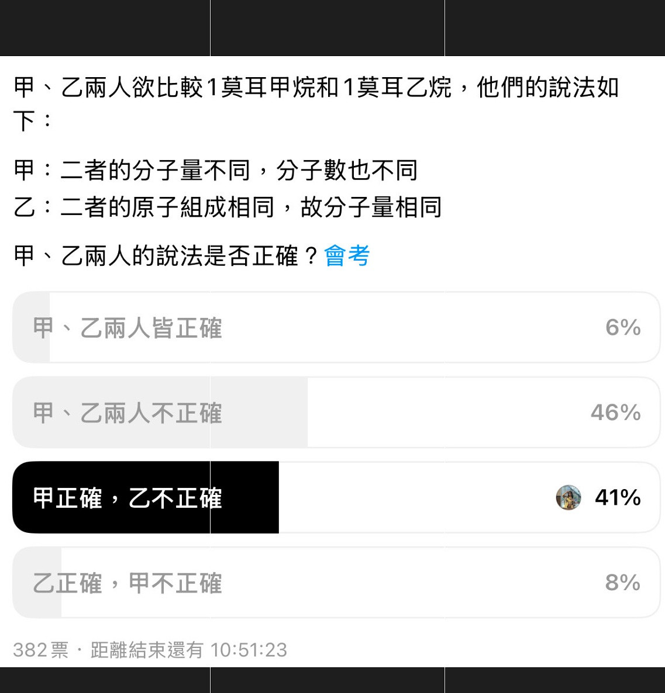
Task: Click the remaining time 10:51:23 text
Action: point(249,650)
